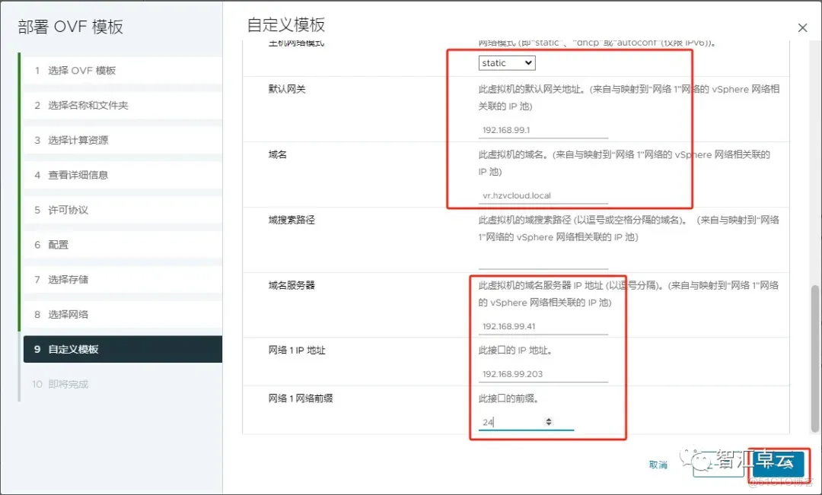Go to step 3 选择计算资源
This screenshot has width=822, height=495.
123,140
